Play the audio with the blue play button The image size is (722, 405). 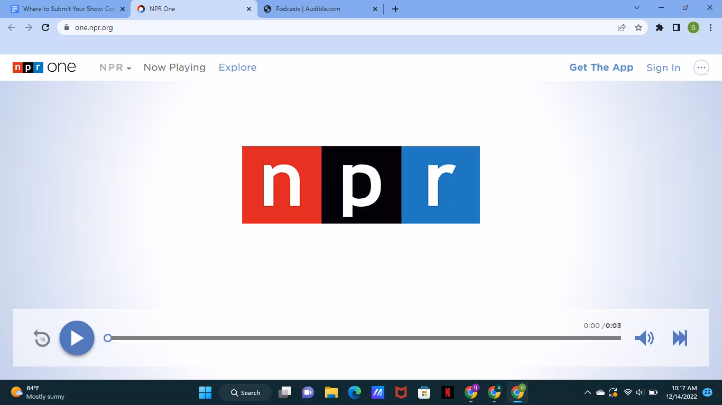77,338
